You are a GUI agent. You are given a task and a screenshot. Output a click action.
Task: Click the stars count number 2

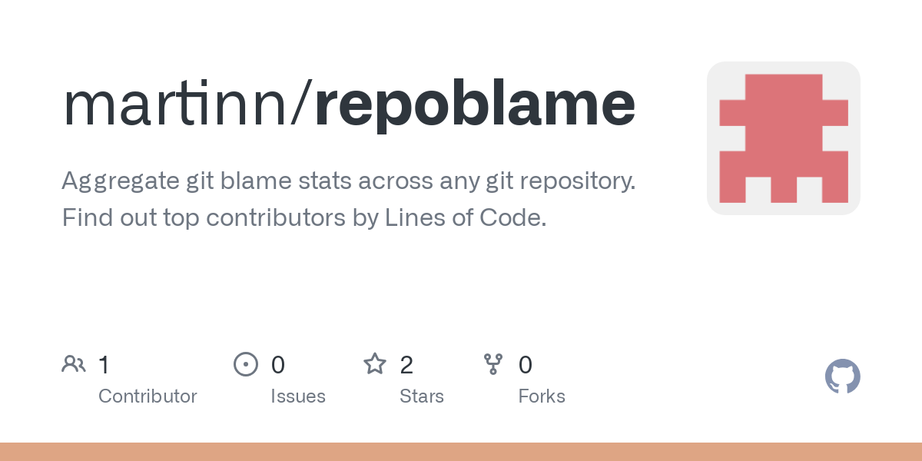coord(406,365)
